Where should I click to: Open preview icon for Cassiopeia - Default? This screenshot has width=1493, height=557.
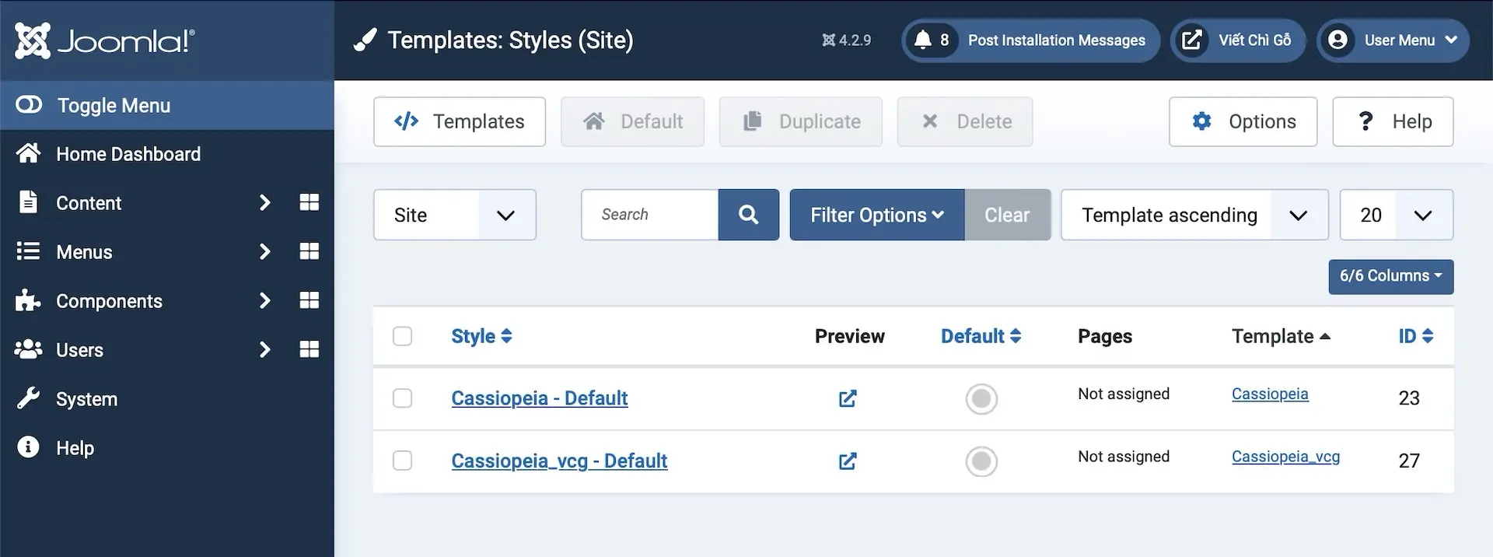point(848,399)
